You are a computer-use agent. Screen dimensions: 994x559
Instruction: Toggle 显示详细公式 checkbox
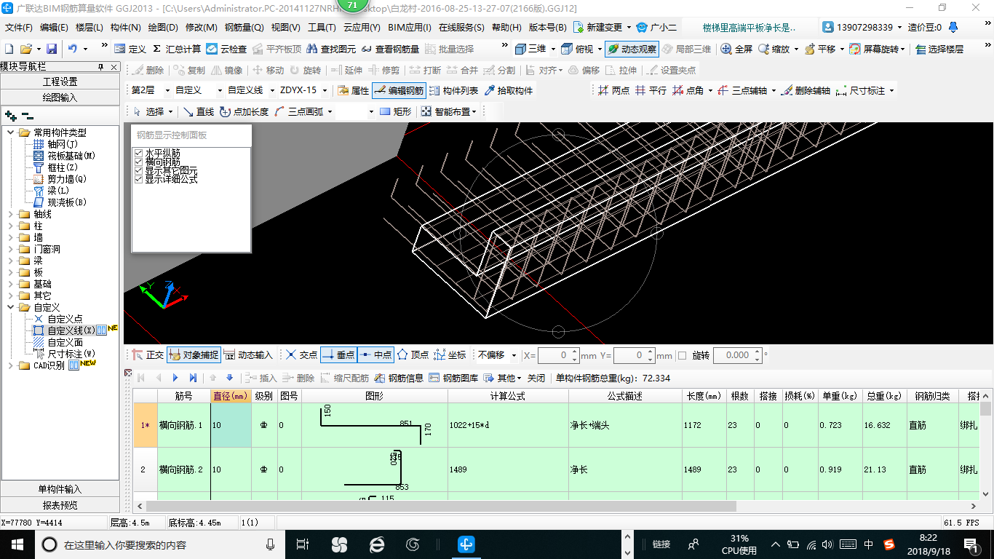click(138, 179)
